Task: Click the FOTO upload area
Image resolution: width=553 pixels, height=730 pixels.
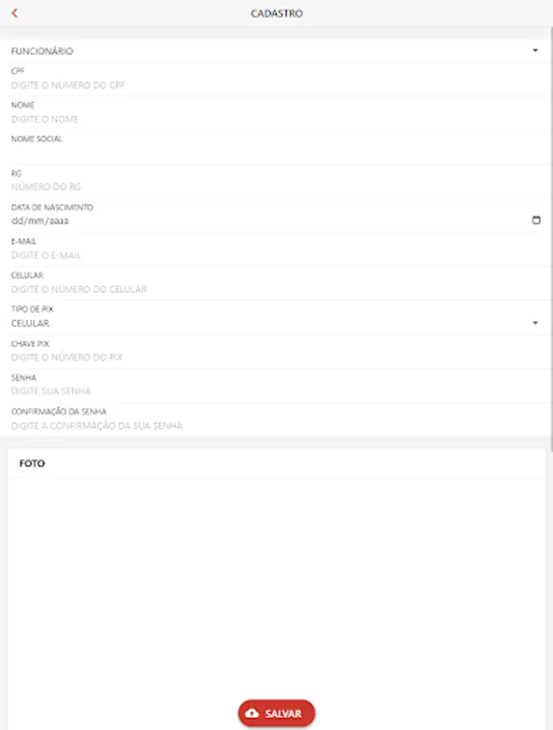Action: pyautogui.click(x=276, y=568)
